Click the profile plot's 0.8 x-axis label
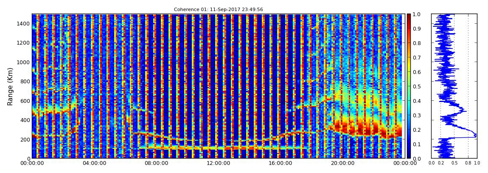The image size is (488, 173). point(468,163)
